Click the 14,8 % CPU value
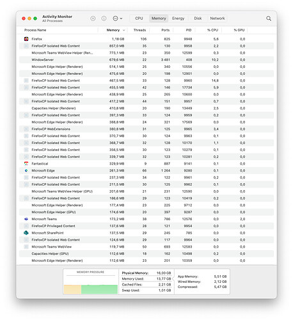 (x=215, y=81)
